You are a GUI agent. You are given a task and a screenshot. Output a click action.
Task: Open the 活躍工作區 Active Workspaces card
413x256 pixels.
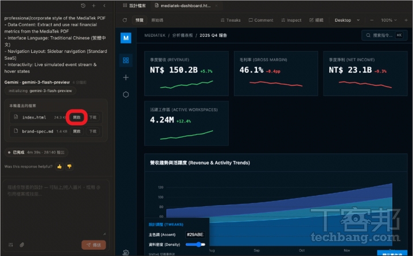186,123
